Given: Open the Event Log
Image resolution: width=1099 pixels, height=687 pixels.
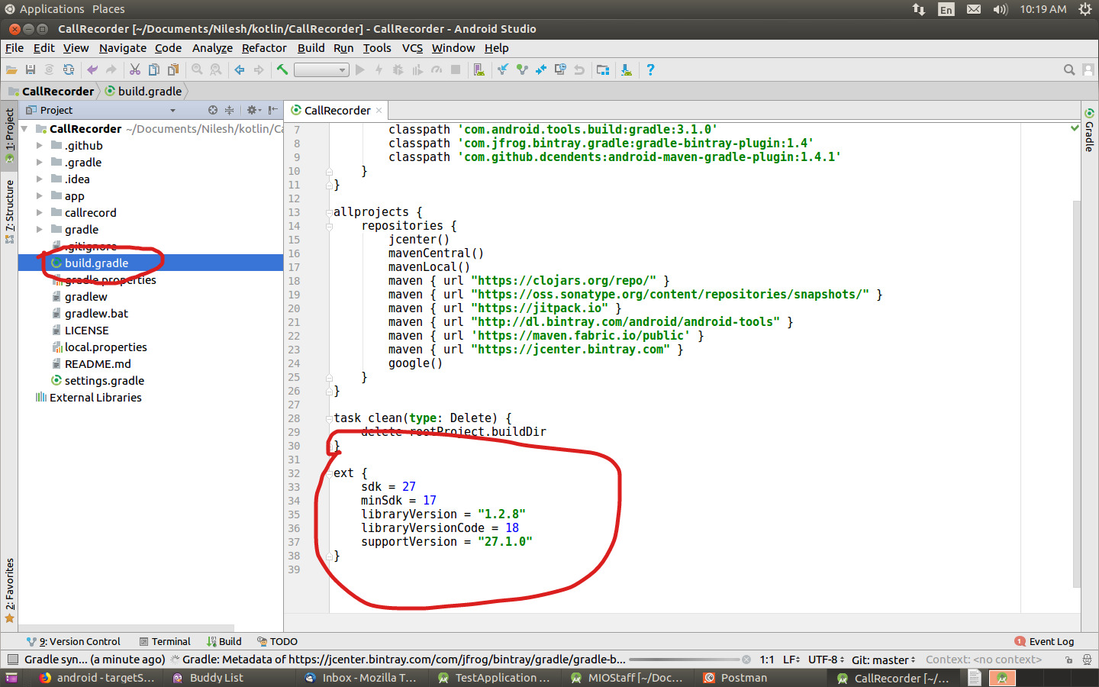Looking at the screenshot, I should click(x=1044, y=641).
